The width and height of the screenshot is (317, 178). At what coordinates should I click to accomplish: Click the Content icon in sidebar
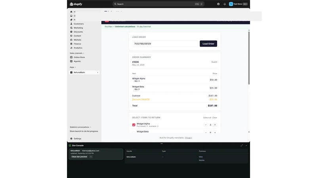[x=71, y=36]
